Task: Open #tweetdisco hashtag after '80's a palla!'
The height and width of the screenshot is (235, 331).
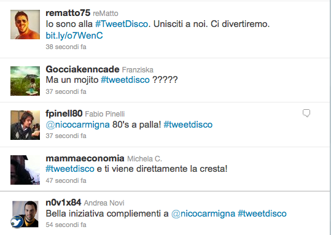Action: [188, 125]
